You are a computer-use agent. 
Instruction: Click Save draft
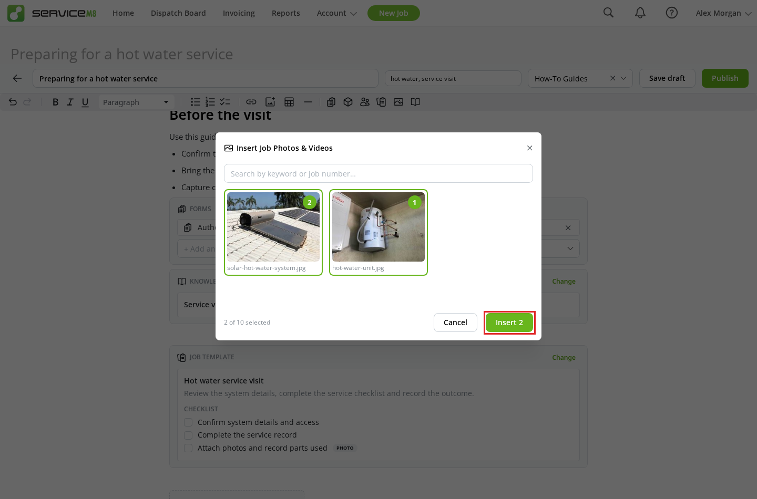(x=667, y=78)
